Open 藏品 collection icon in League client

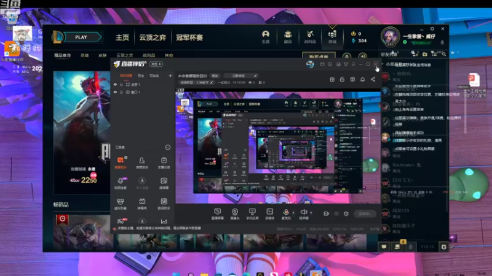(x=288, y=37)
